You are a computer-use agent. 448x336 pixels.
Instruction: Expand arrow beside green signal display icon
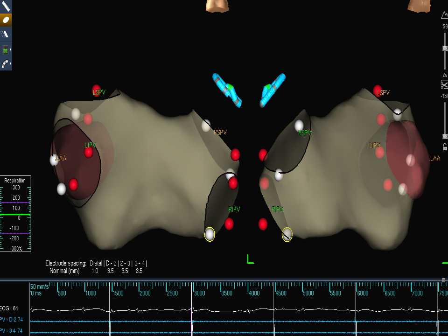(x=10, y=49)
